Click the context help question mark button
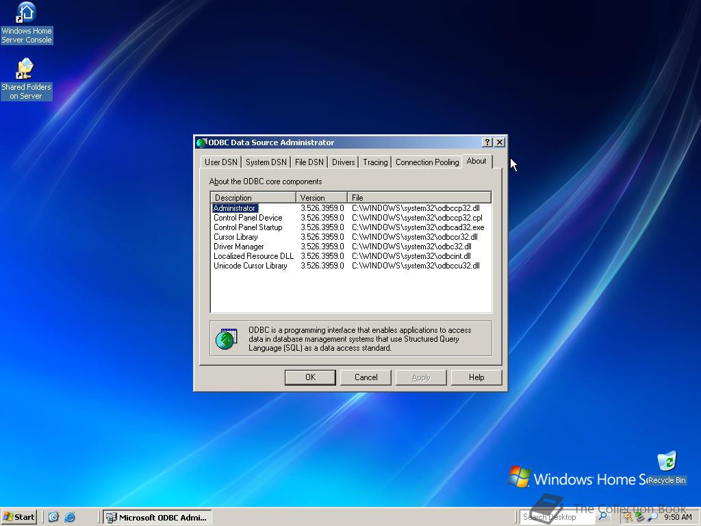Image resolution: width=701 pixels, height=526 pixels. [487, 142]
